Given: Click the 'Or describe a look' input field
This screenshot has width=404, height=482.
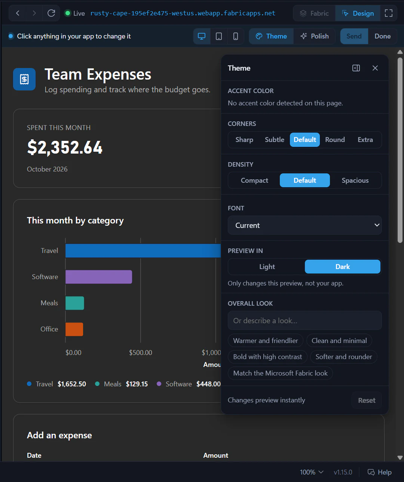Looking at the screenshot, I should 305,321.
